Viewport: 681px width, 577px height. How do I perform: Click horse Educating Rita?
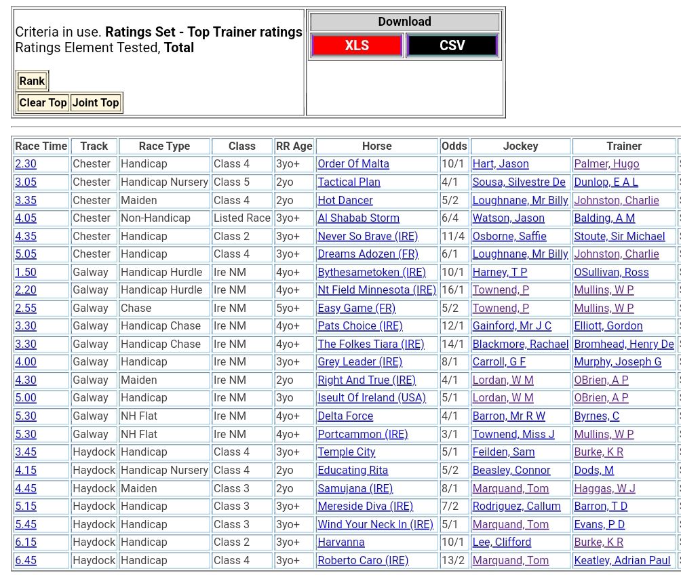coord(353,471)
